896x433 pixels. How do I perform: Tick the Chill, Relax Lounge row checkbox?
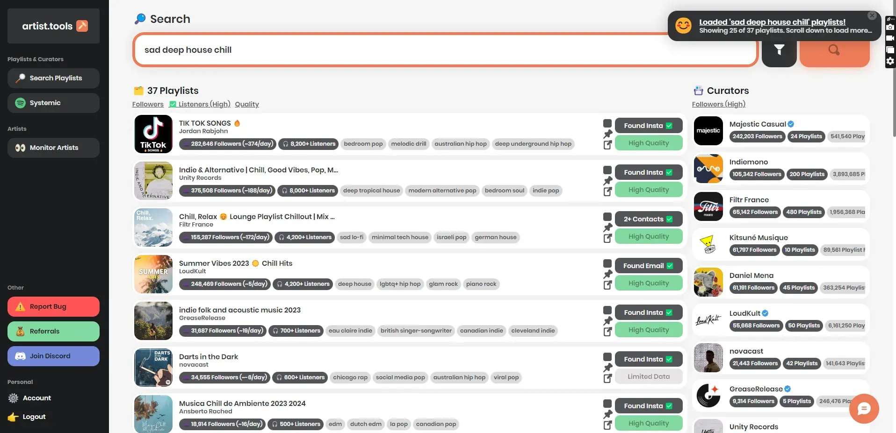pos(607,217)
